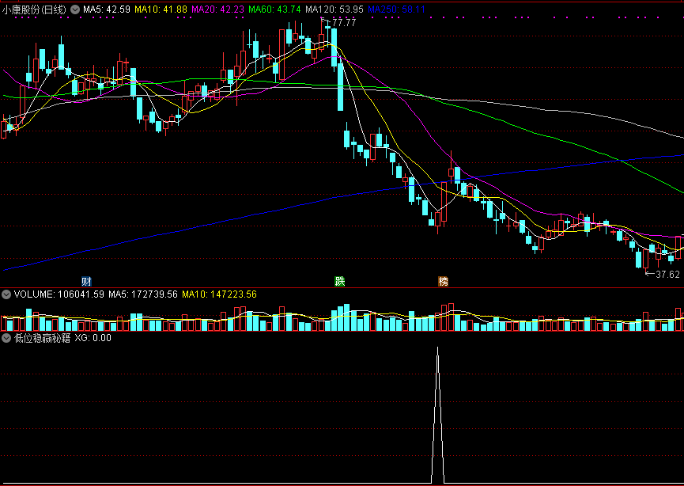Click the MA250: 58.11 label
Image resolution: width=684 pixels, height=486 pixels.
pyautogui.click(x=396, y=9)
